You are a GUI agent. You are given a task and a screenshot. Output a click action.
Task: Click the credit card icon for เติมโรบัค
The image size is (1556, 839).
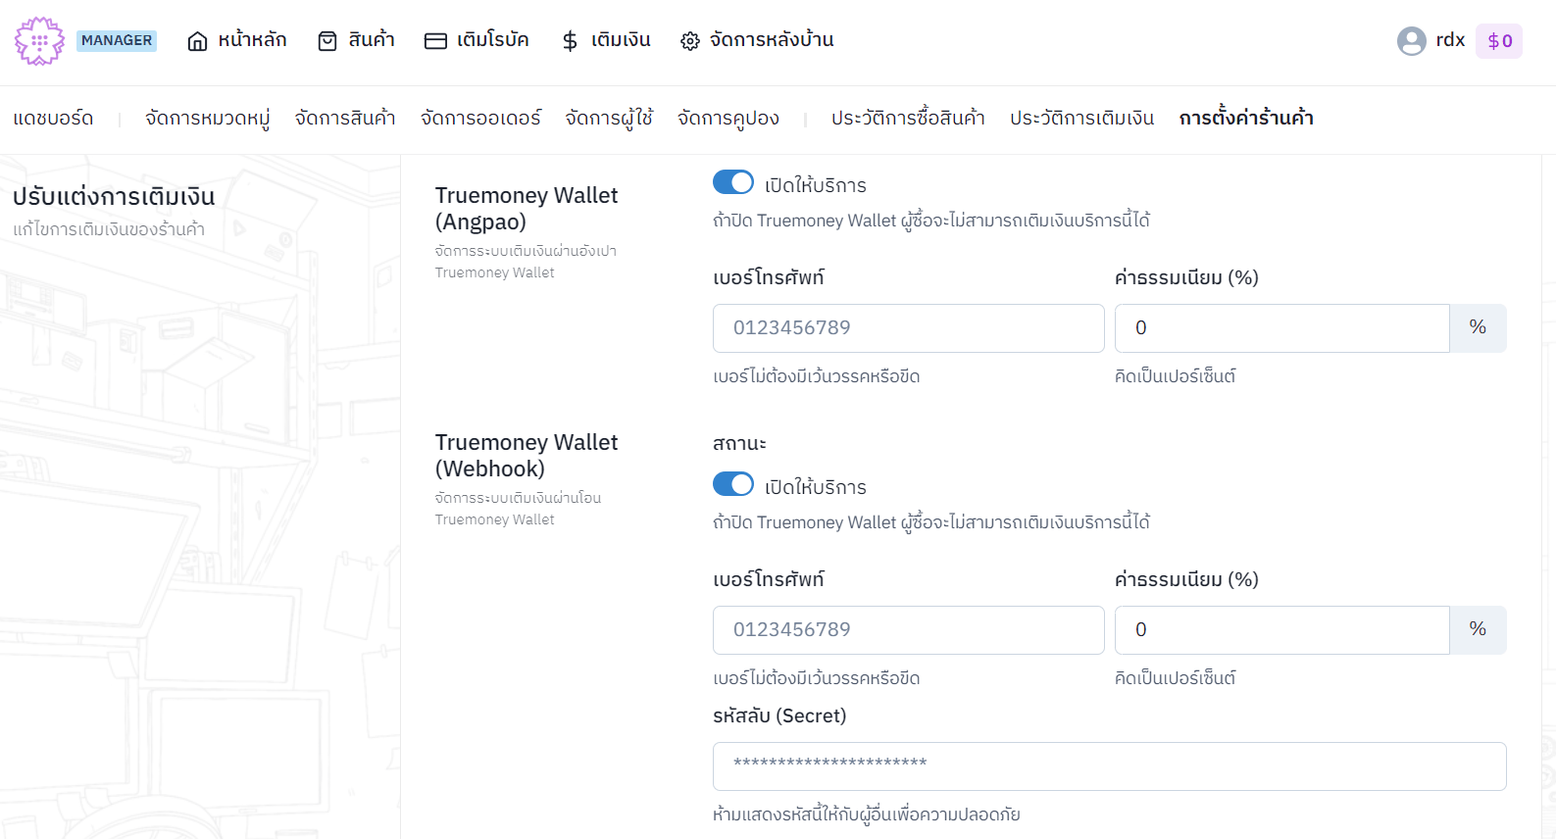[x=435, y=39]
